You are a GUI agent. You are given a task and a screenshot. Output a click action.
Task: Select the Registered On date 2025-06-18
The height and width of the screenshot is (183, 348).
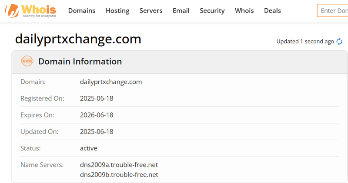[97, 98]
